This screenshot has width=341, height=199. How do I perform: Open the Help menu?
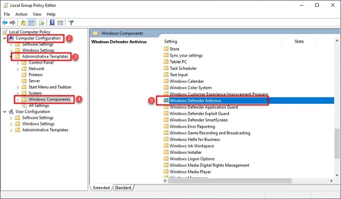51,14
